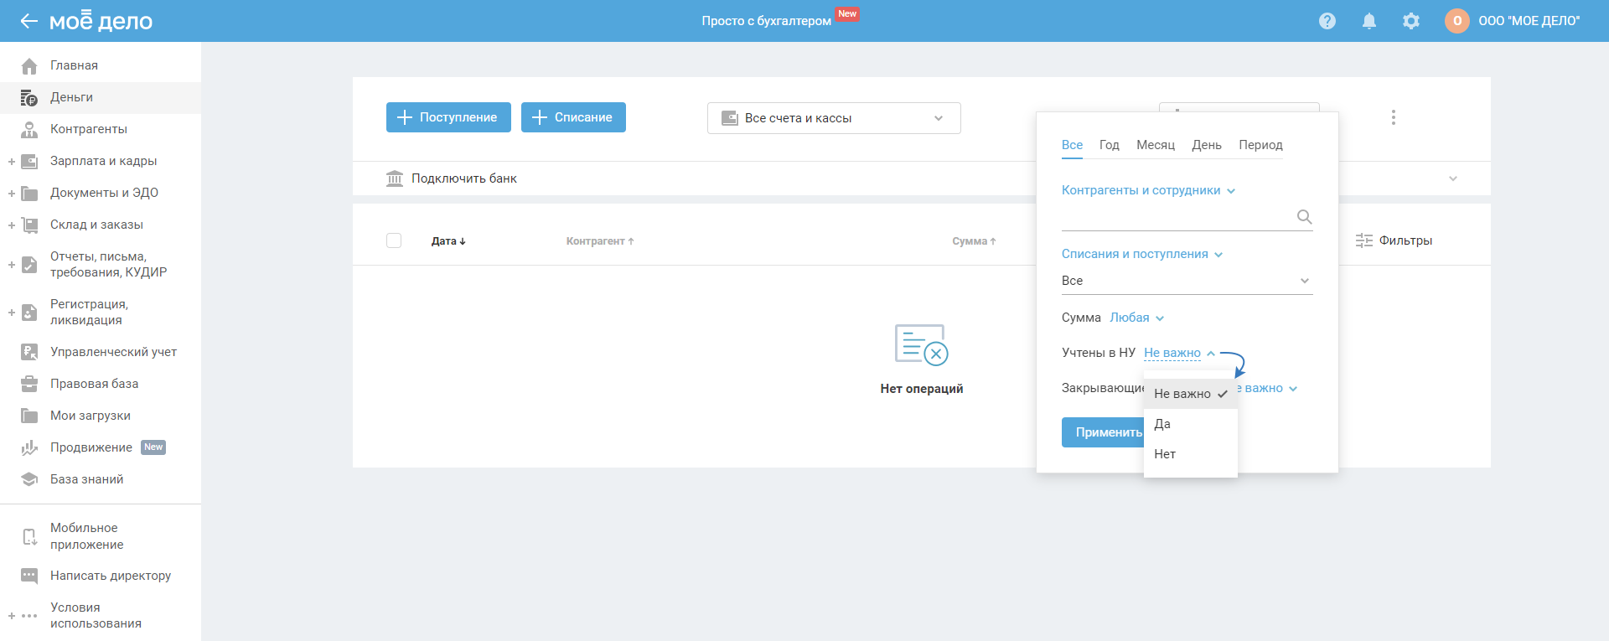Go back with the header arrow
Screen dimensions: 1609x641
pyautogui.click(x=29, y=21)
